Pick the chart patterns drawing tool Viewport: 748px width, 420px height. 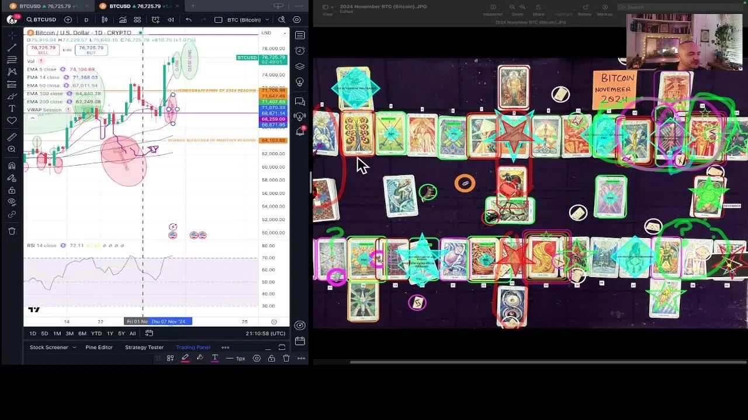[x=12, y=72]
